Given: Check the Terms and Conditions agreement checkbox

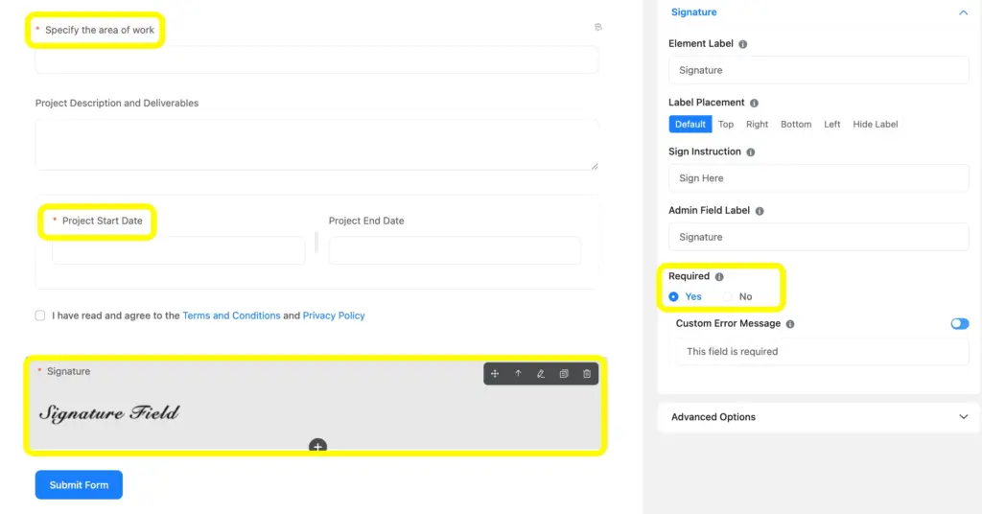Looking at the screenshot, I should click(40, 315).
